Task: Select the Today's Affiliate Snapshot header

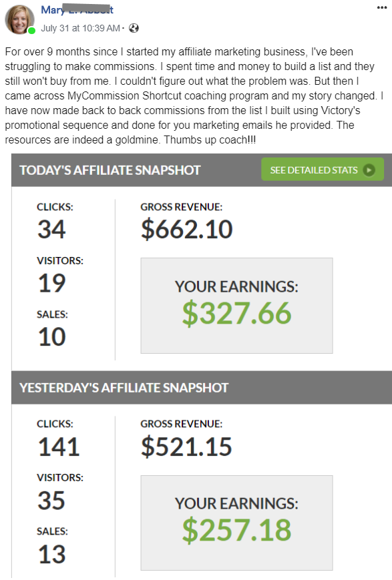Action: (110, 170)
